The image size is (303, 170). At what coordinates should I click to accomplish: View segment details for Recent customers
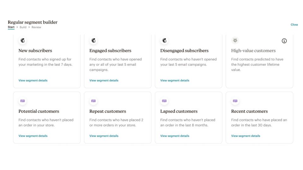[246, 136]
